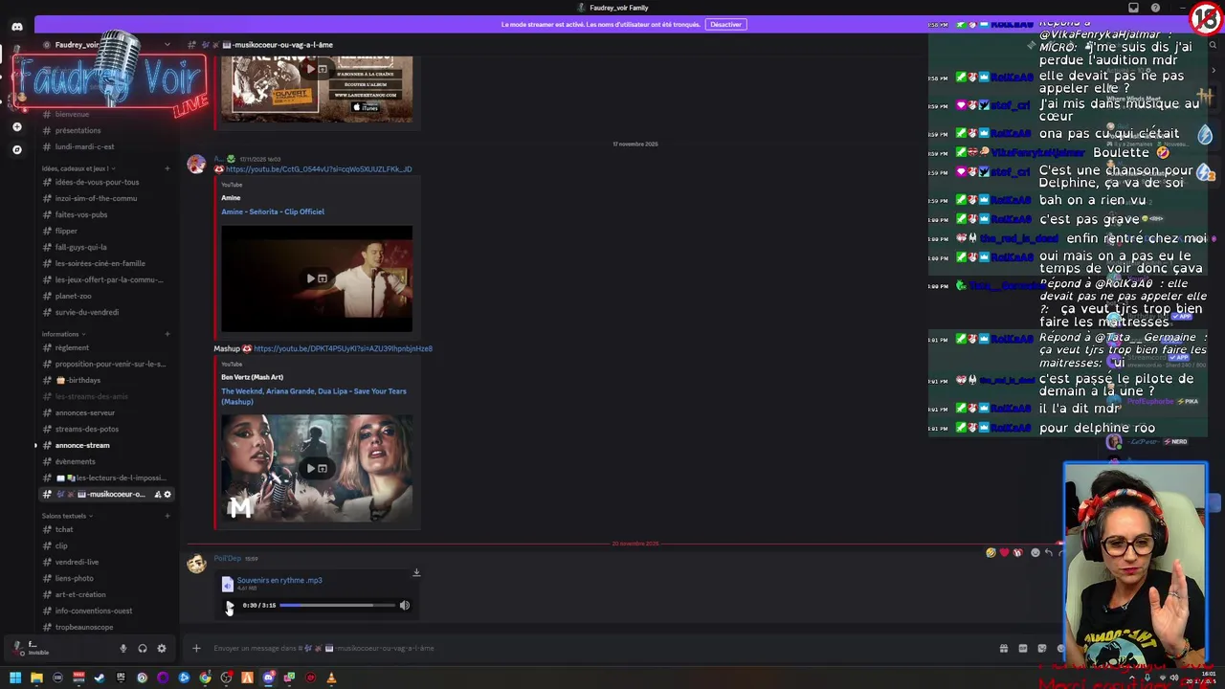This screenshot has width=1225, height=689.
Task: Play the Souvenirs en rythme audio
Action: point(229,606)
